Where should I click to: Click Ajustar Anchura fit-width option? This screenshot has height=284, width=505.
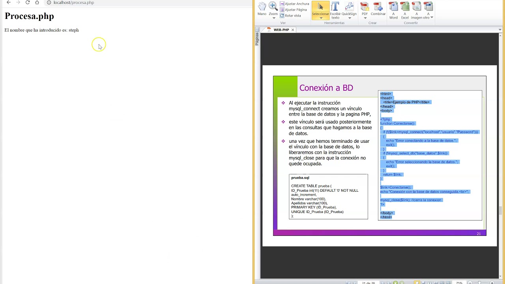(294, 4)
